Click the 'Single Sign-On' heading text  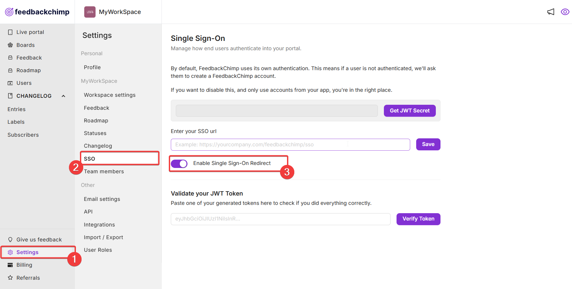198,39
